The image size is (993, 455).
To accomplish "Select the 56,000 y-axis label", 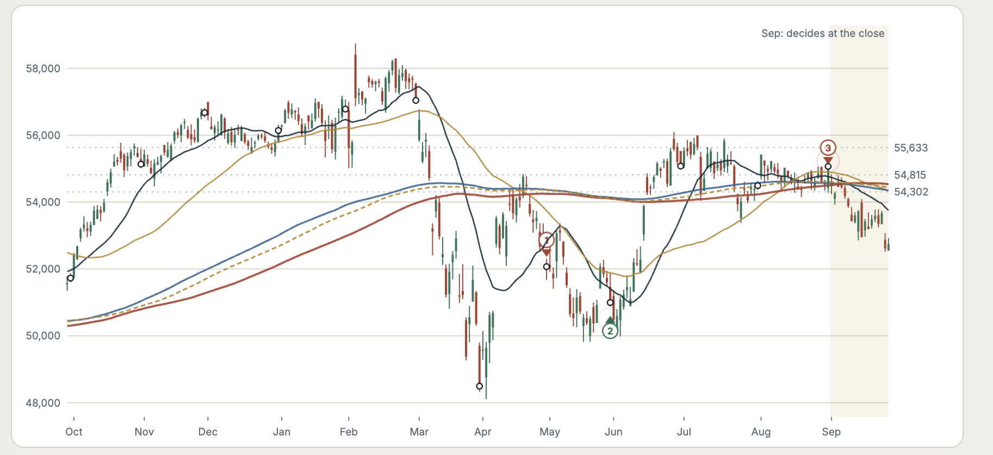I will 43,135.
